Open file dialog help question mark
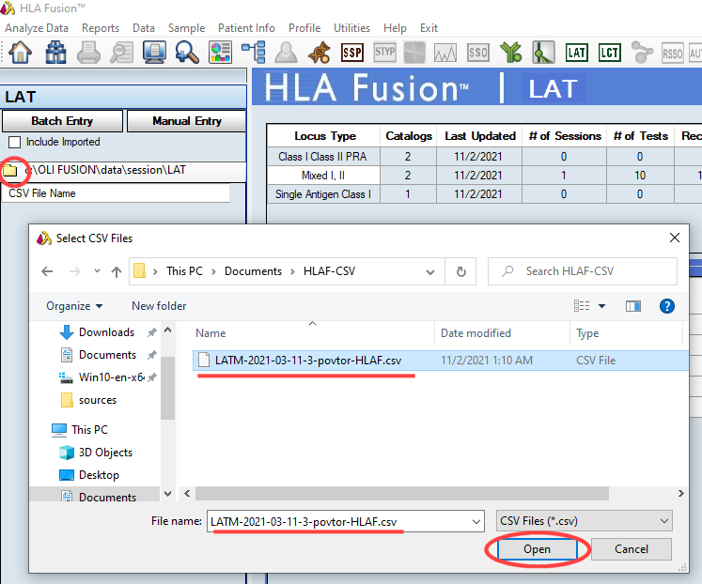This screenshot has height=584, width=702. [x=667, y=306]
